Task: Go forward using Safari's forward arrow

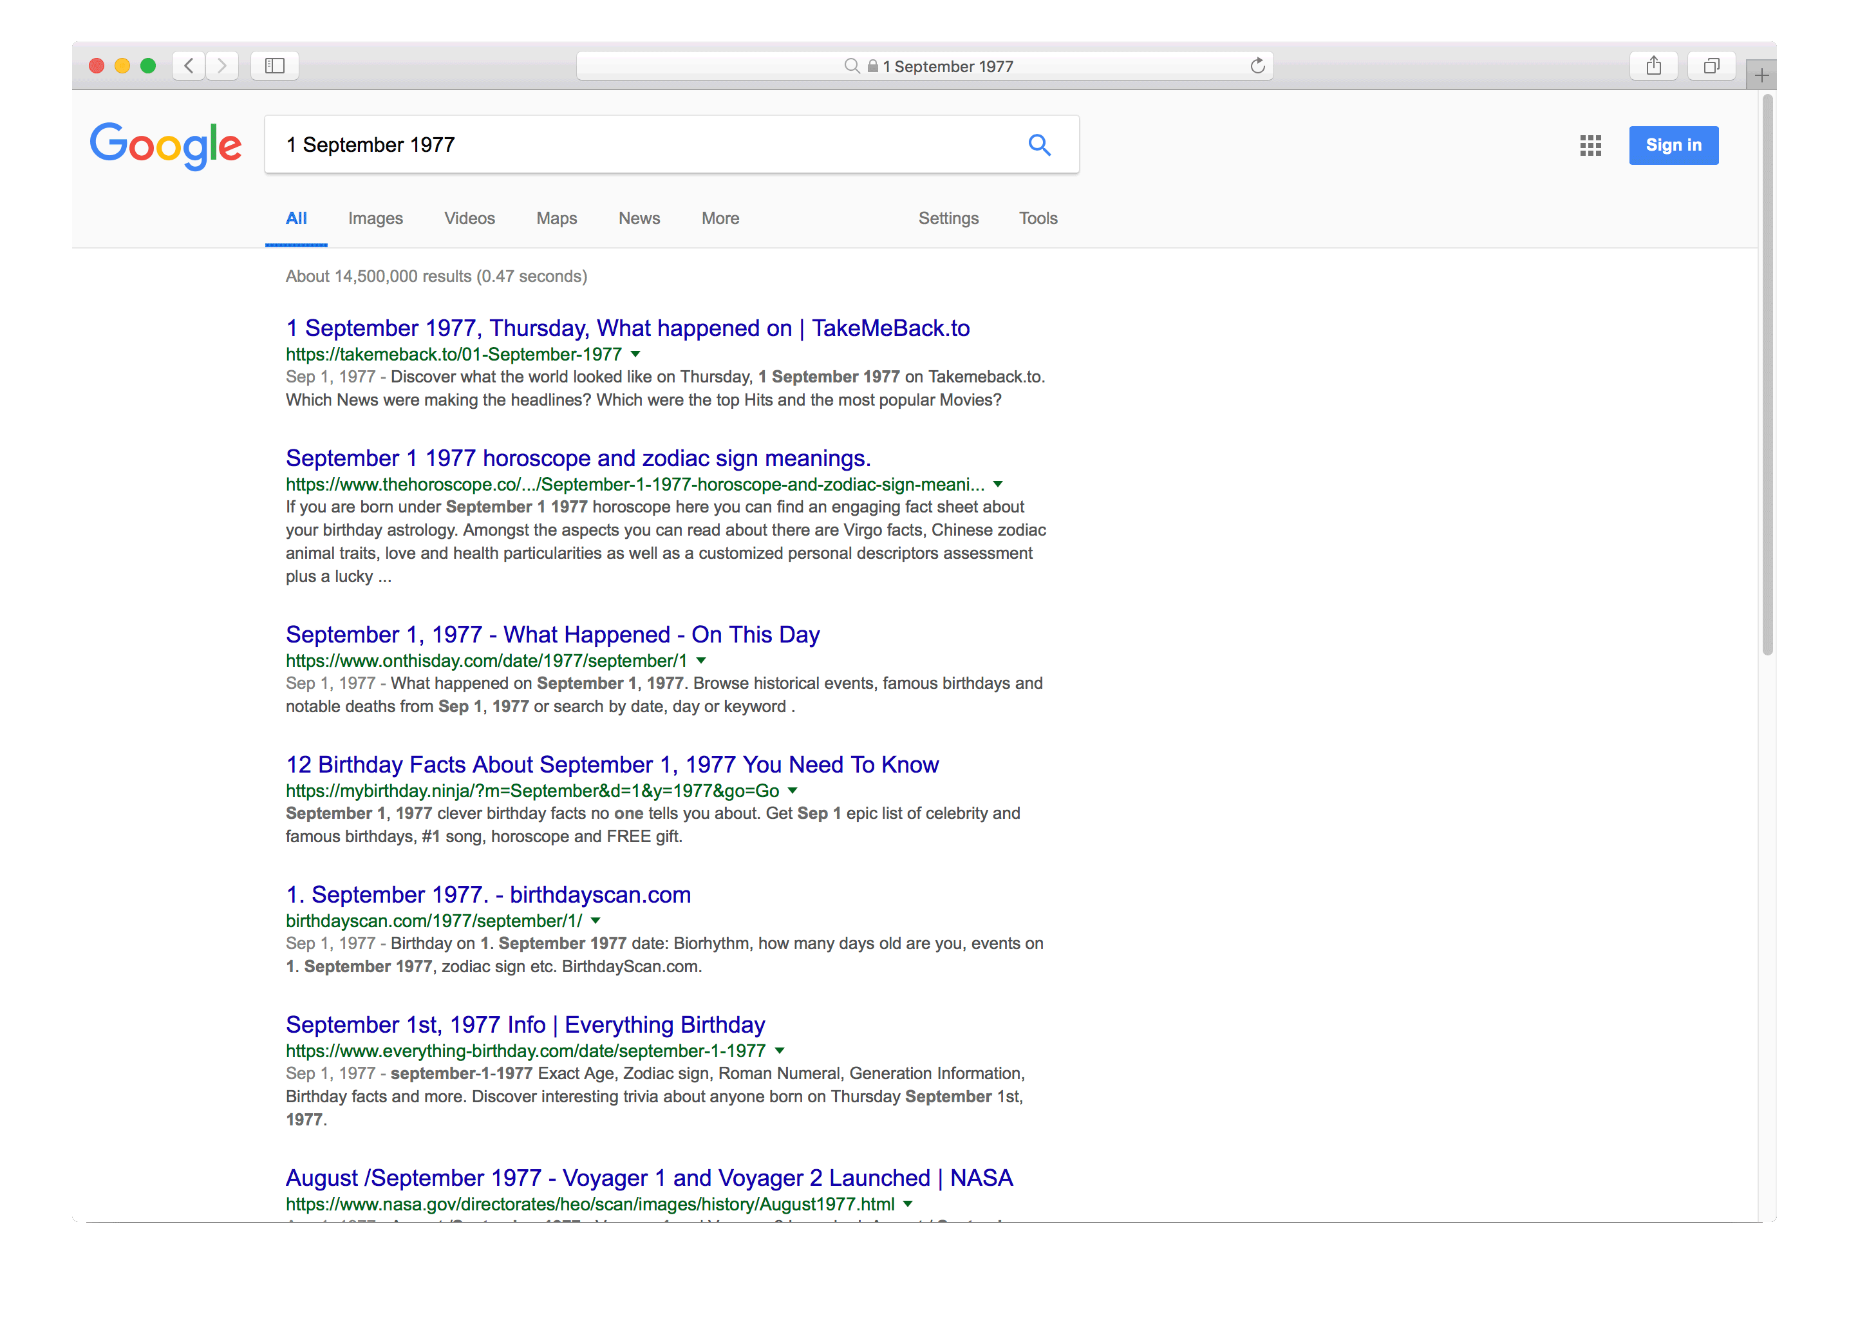Action: [x=221, y=66]
